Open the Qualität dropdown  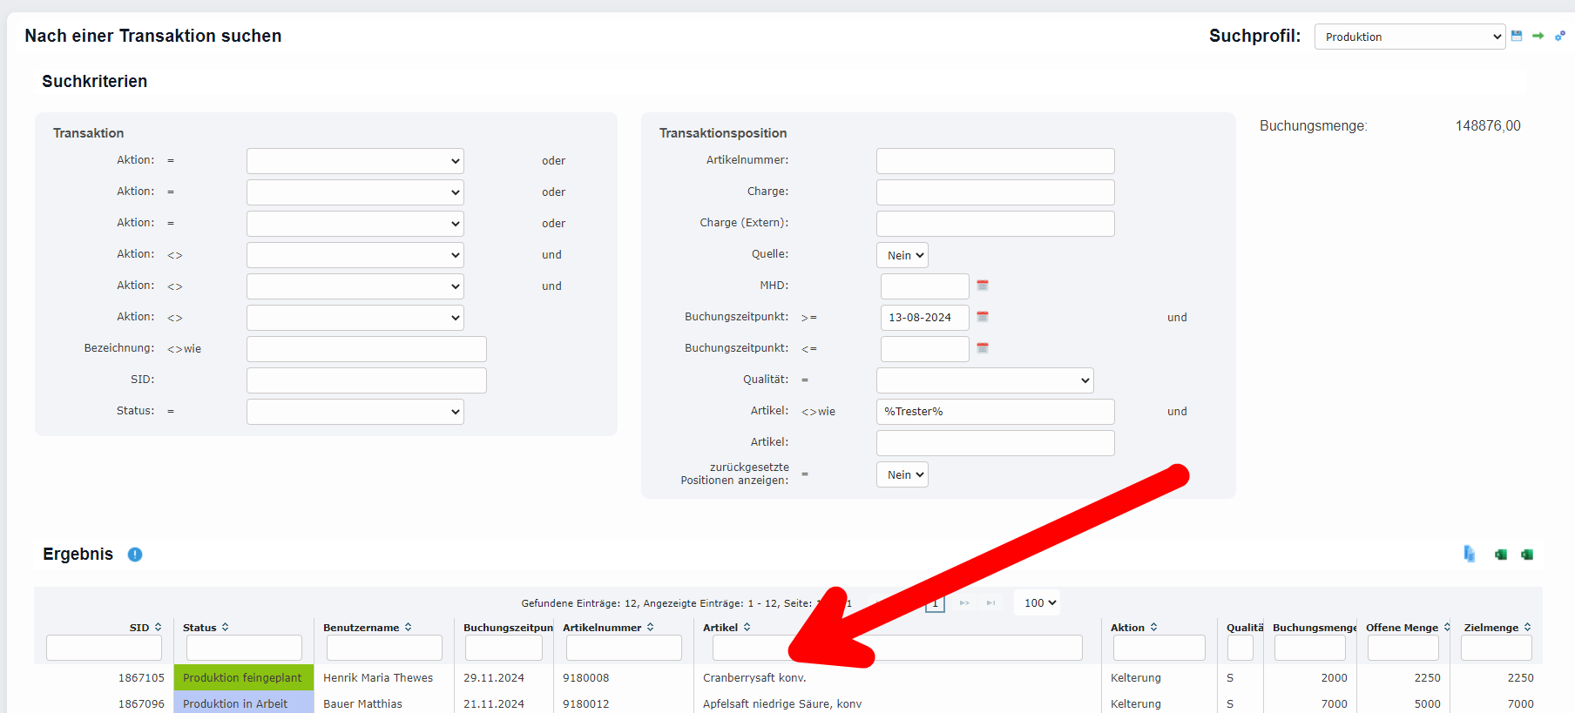[x=985, y=380]
